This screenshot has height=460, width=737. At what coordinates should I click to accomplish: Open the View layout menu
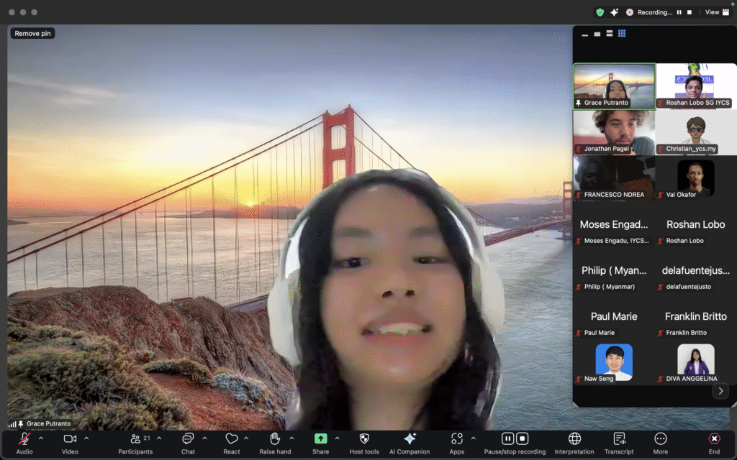[x=718, y=12]
